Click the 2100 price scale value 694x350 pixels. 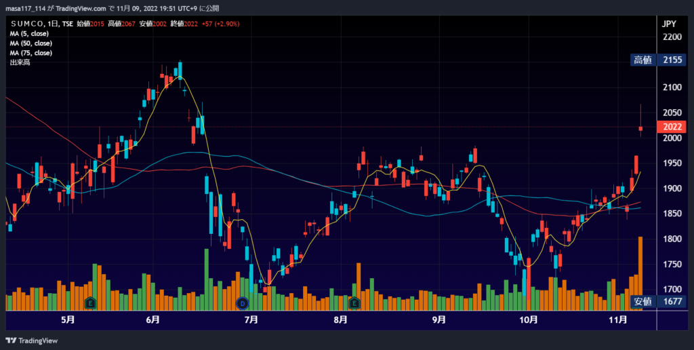coord(672,87)
